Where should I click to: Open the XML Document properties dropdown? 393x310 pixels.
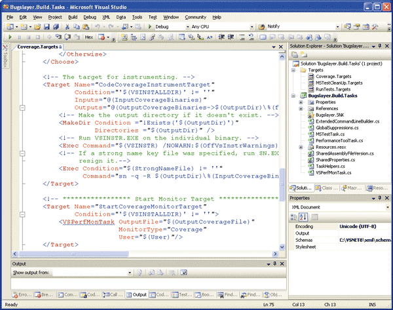coord(388,207)
